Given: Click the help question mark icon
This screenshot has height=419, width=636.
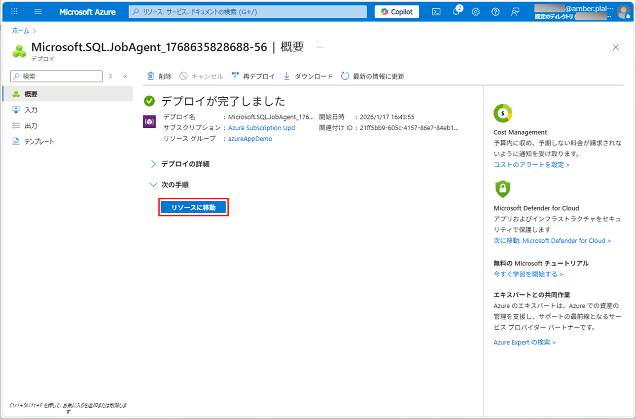Looking at the screenshot, I should (495, 12).
